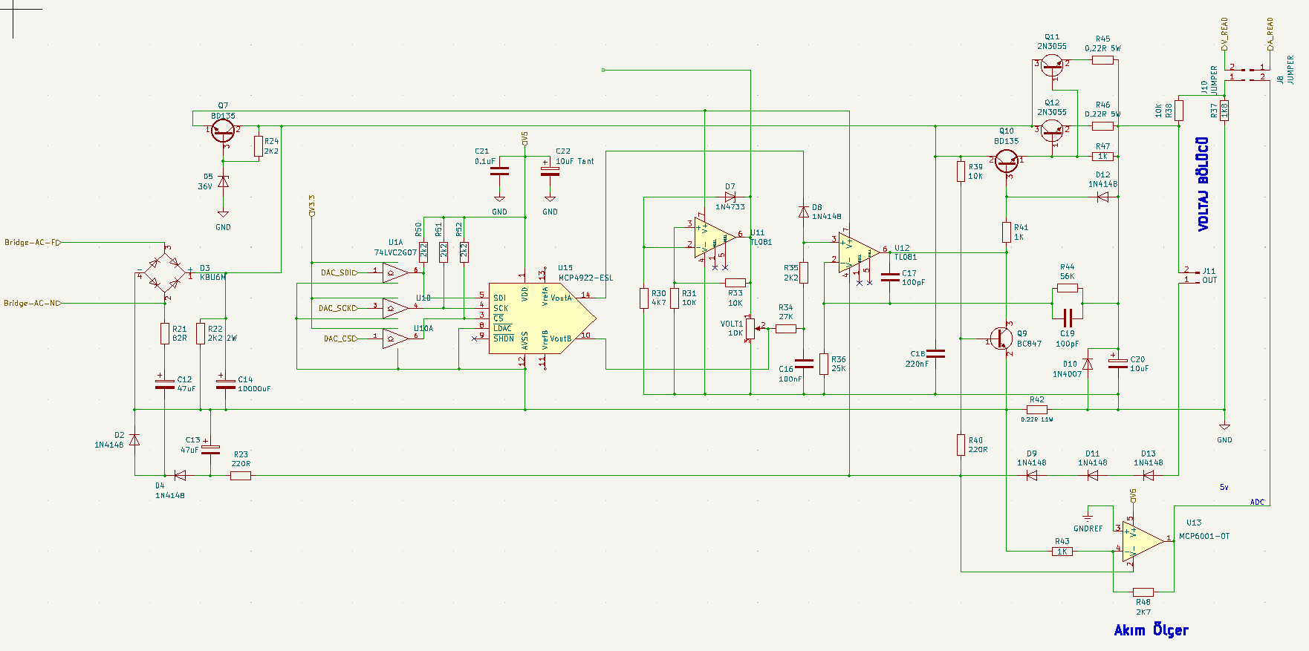Click the R42 0.22R shunt resistor
1309x651 pixels.
pos(1037,410)
